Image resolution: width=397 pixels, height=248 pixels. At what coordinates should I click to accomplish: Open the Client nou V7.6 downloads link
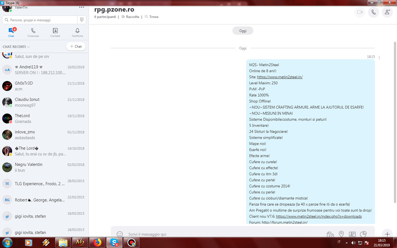click(x=319, y=216)
